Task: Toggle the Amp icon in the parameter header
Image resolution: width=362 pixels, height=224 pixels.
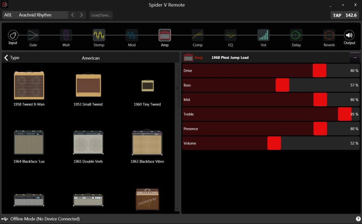Action: click(x=188, y=57)
